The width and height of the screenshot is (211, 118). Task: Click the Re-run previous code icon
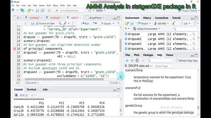(x=95, y=23)
